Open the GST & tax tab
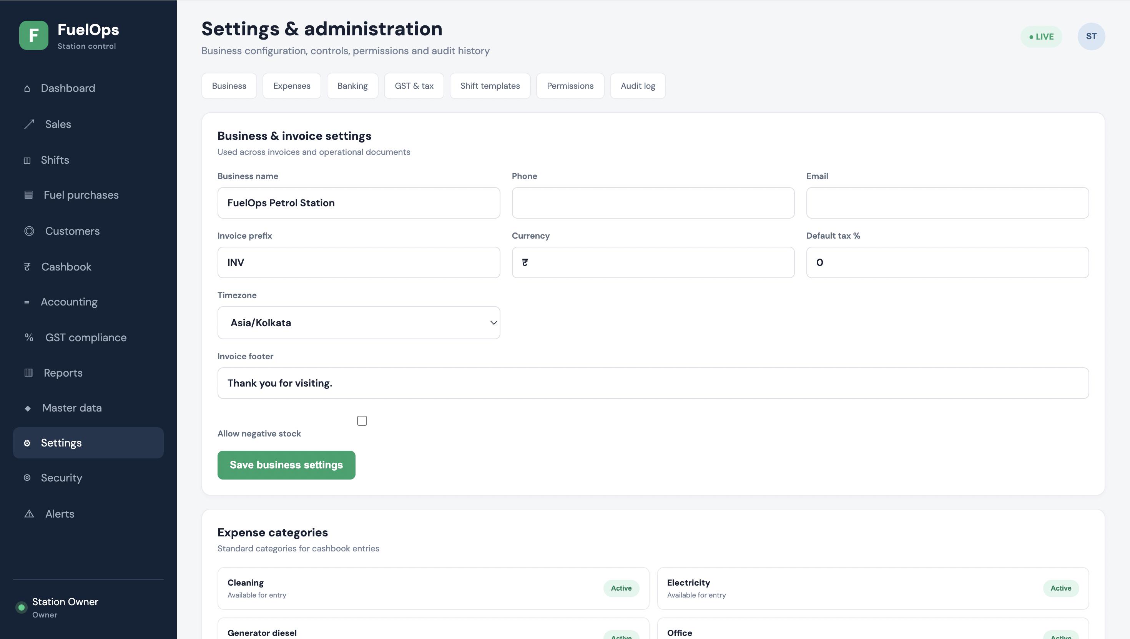Viewport: 1130px width, 639px height. point(414,86)
